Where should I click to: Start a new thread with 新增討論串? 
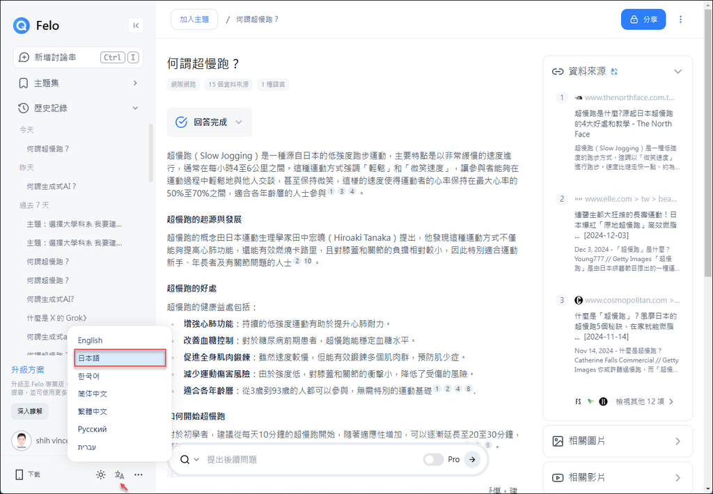click(x=78, y=57)
